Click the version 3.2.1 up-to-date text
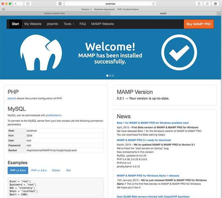Screen dimensions: 222x198 coord(143,98)
